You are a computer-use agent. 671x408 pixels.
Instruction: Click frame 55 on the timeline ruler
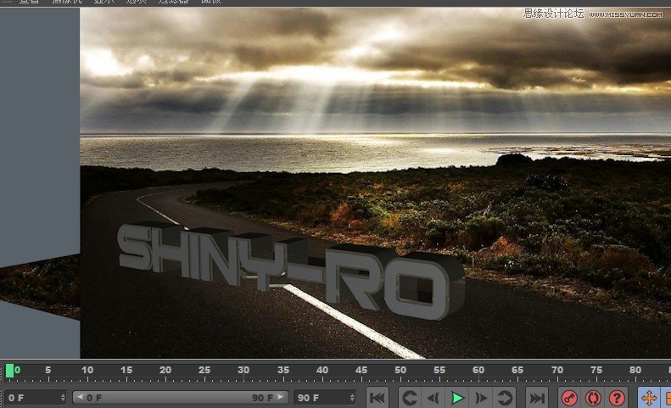click(x=439, y=370)
